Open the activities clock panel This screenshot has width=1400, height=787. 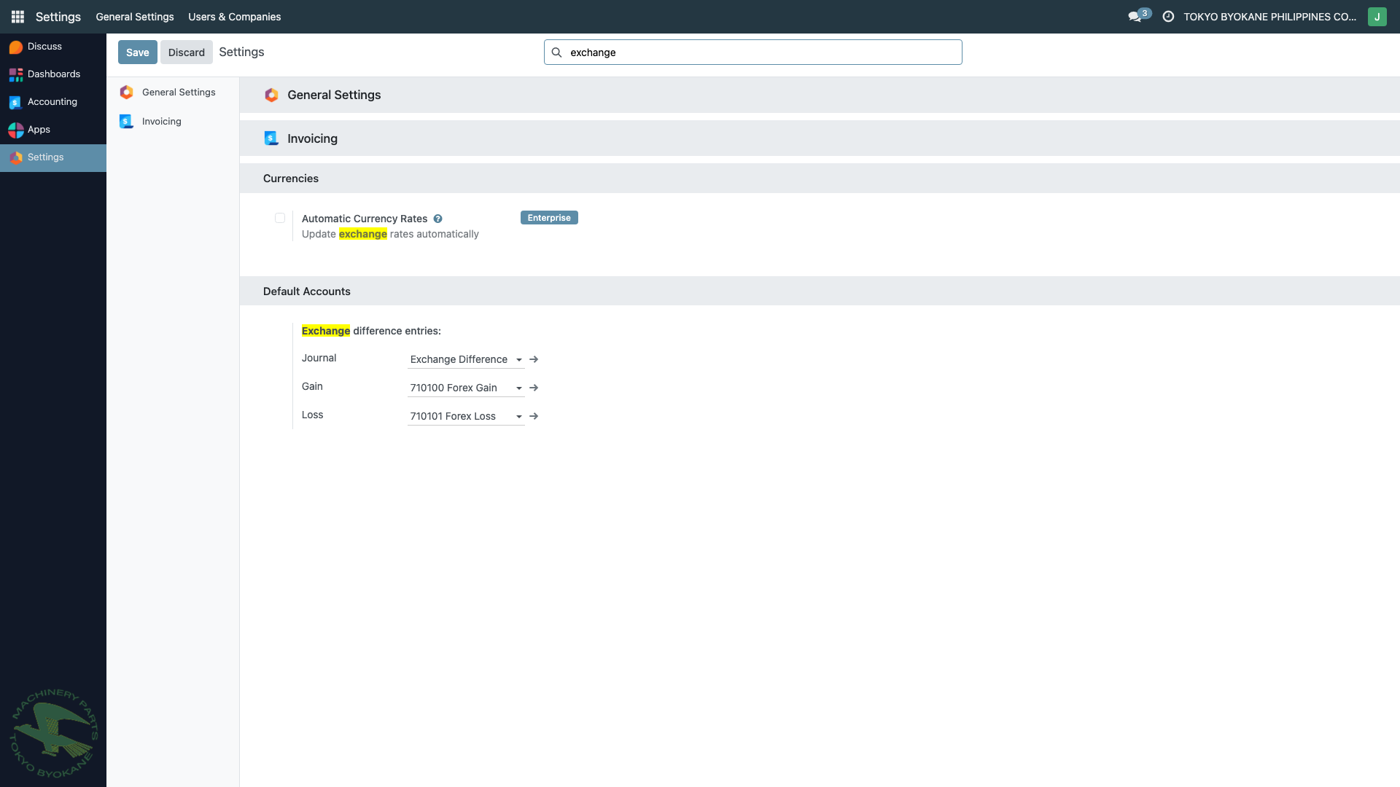click(x=1167, y=16)
